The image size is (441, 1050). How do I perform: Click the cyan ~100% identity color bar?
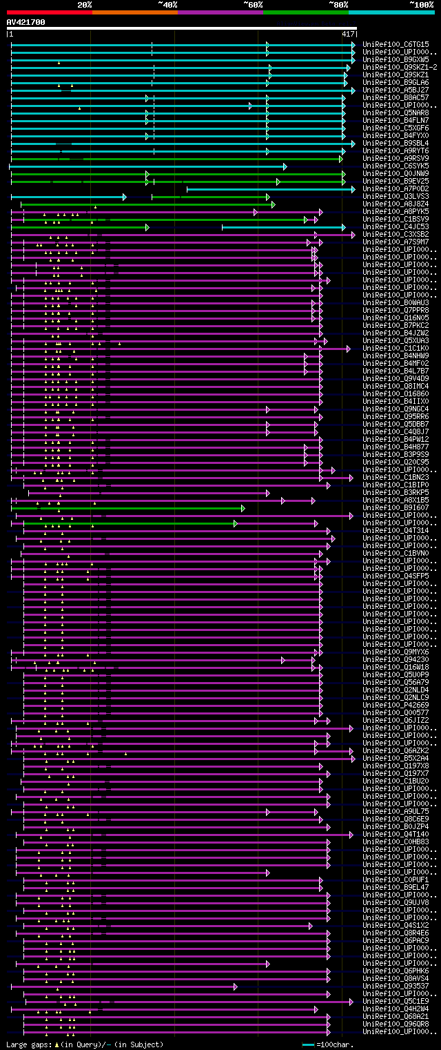pyautogui.click(x=391, y=12)
